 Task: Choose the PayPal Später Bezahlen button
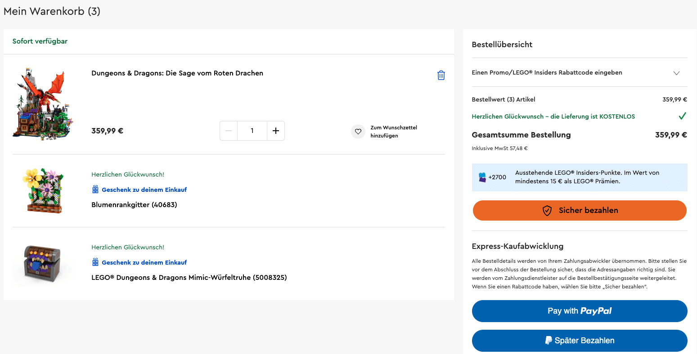coord(580,341)
